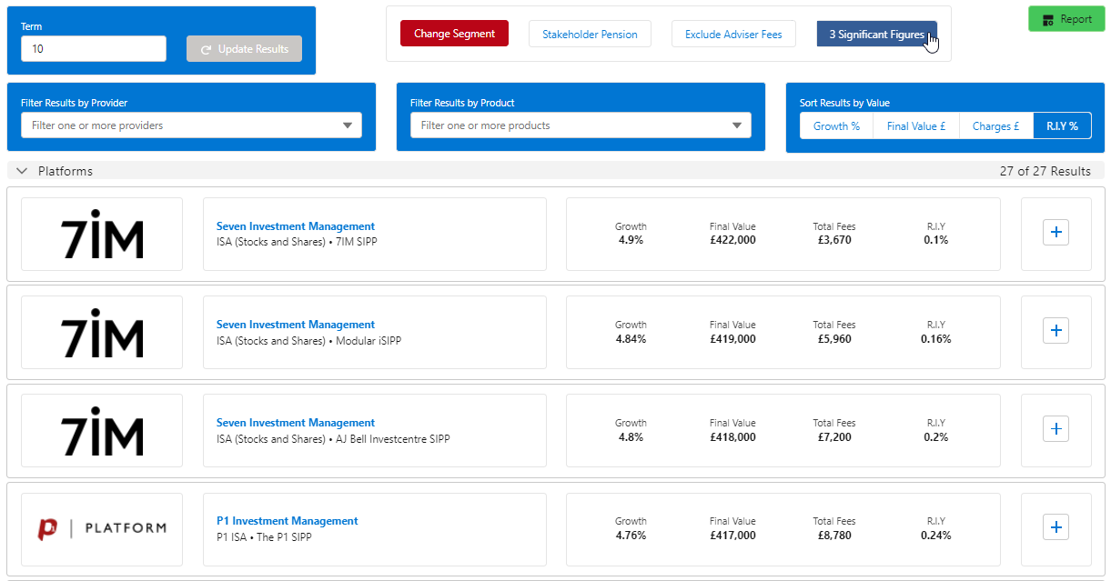Screen dimensions: 1111x581
Task: Click the P1 Platform logo
Action: click(102, 527)
